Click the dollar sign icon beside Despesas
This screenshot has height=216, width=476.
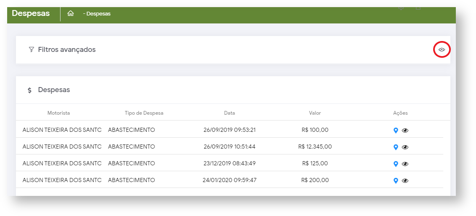29,90
